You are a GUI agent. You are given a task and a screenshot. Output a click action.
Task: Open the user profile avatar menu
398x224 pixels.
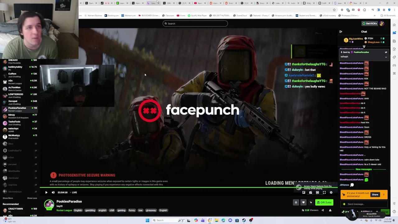pos(382,24)
